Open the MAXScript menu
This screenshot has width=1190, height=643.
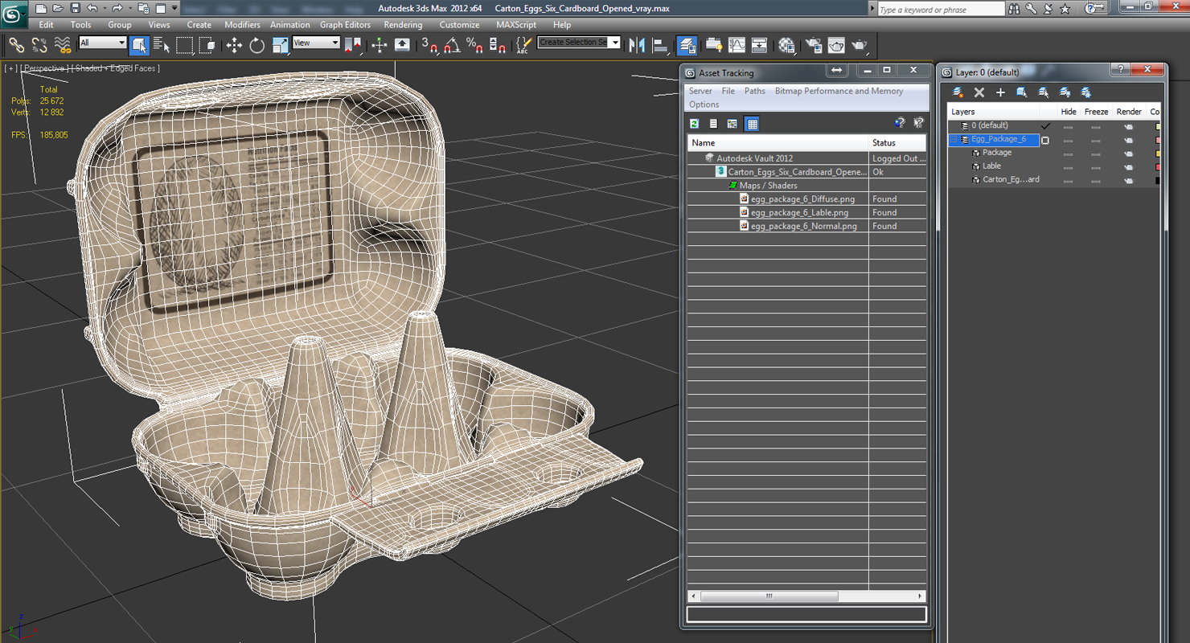tap(516, 25)
